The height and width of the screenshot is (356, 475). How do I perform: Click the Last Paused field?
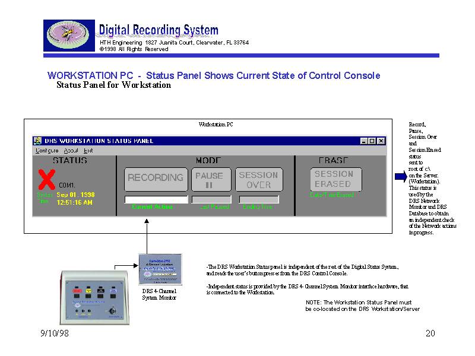pyautogui.click(x=211, y=200)
